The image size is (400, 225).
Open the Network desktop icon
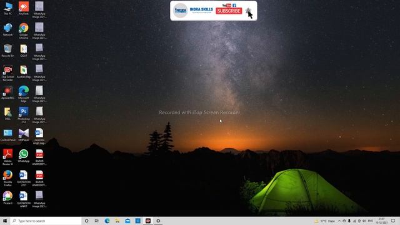pyautogui.click(x=7, y=29)
